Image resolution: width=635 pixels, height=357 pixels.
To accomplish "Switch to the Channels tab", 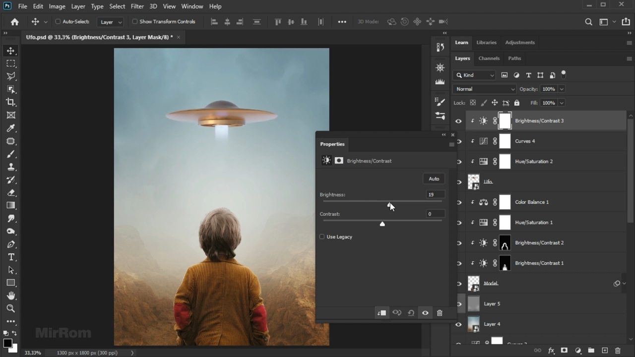I will pyautogui.click(x=489, y=59).
